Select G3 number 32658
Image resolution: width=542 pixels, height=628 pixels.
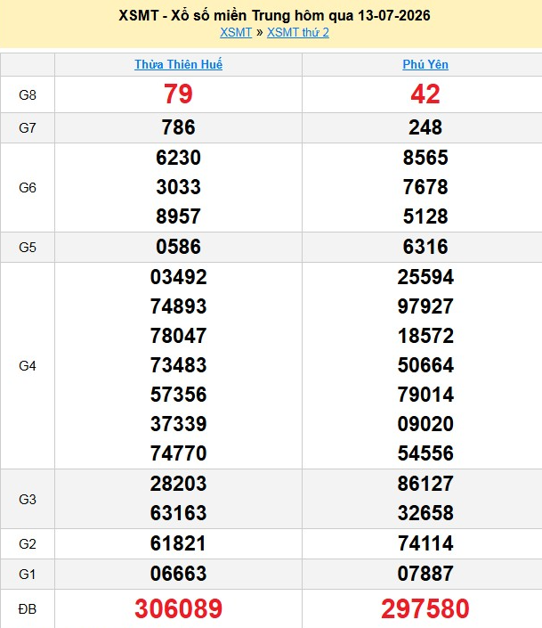(425, 513)
